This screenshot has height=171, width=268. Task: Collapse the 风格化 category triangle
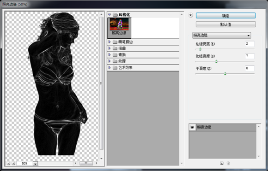coord(110,15)
